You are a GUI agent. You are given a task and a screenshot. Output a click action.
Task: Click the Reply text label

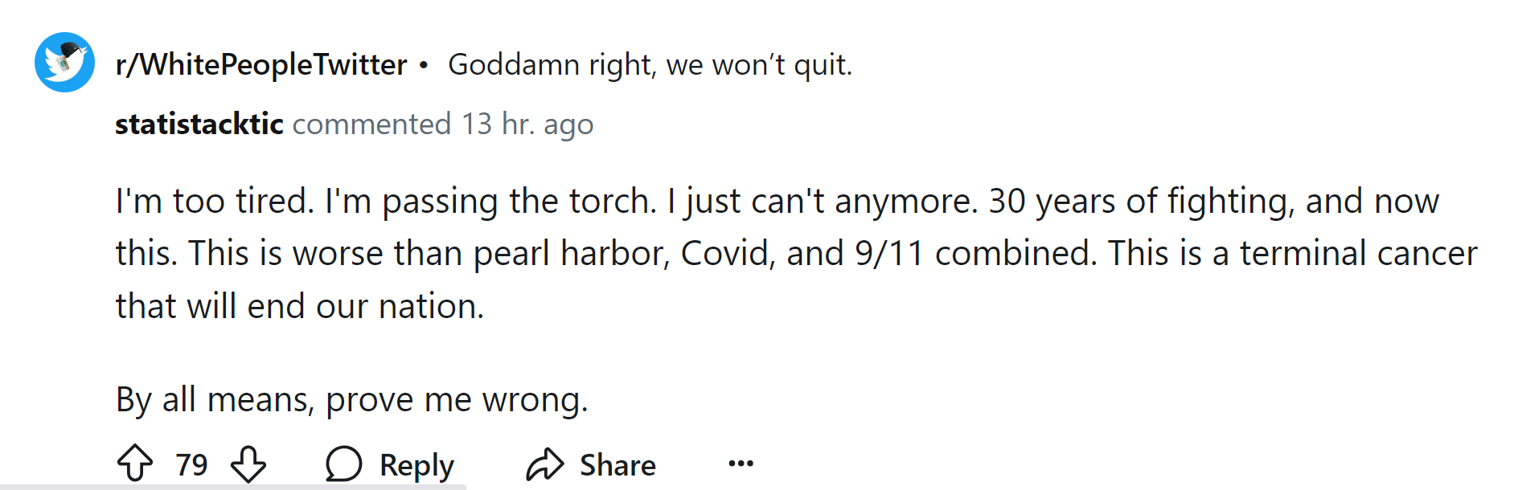[416, 465]
